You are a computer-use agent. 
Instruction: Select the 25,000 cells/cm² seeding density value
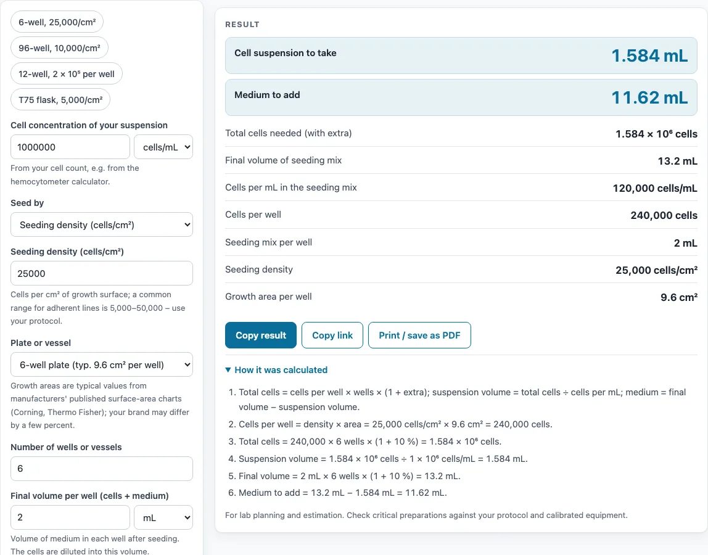(x=657, y=270)
